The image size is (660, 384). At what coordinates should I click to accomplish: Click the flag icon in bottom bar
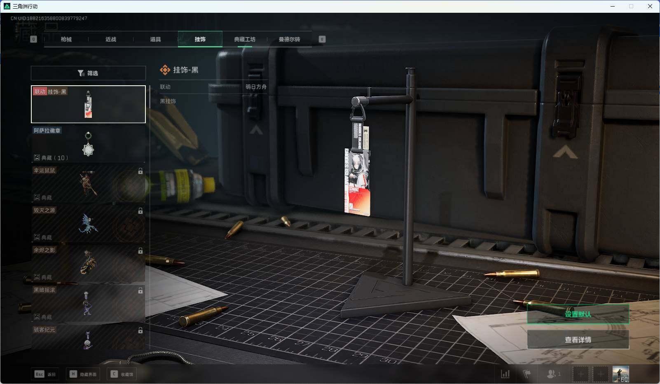pyautogui.click(x=527, y=374)
